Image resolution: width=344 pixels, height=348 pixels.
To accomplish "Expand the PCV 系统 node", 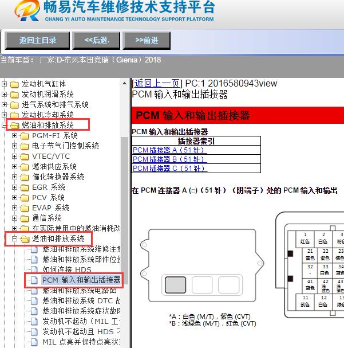I will tap(15, 198).
